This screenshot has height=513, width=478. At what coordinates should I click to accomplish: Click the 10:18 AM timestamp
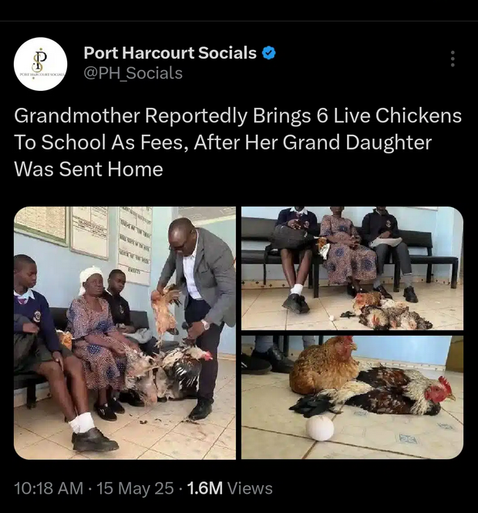coord(49,488)
